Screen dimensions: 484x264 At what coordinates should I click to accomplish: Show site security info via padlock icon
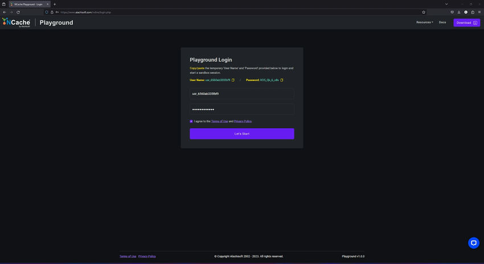click(x=52, y=13)
